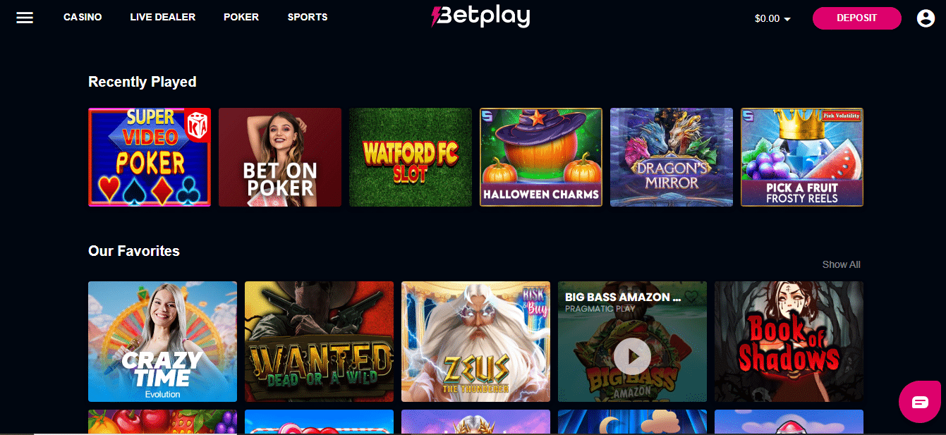Favorite Big Bass Amazon with heart icon
The height and width of the screenshot is (435, 946).
tap(692, 297)
